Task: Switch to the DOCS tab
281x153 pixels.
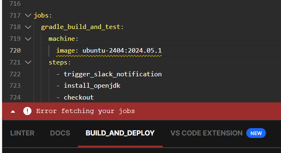Action: pyautogui.click(x=60, y=133)
